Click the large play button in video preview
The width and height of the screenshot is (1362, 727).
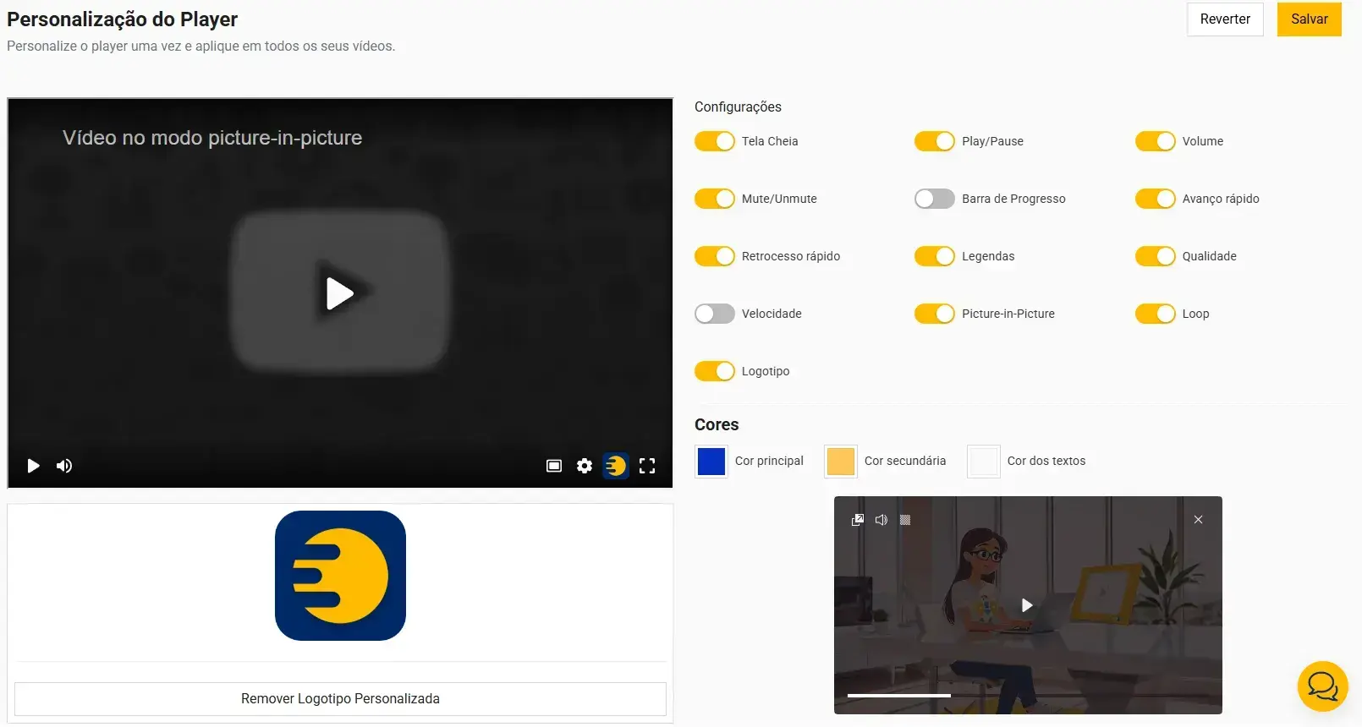coord(340,293)
